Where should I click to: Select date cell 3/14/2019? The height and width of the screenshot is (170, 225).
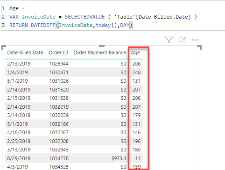[19, 115]
